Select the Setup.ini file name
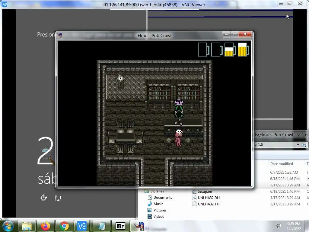Viewport: 309px width, 232px height. 205,191
